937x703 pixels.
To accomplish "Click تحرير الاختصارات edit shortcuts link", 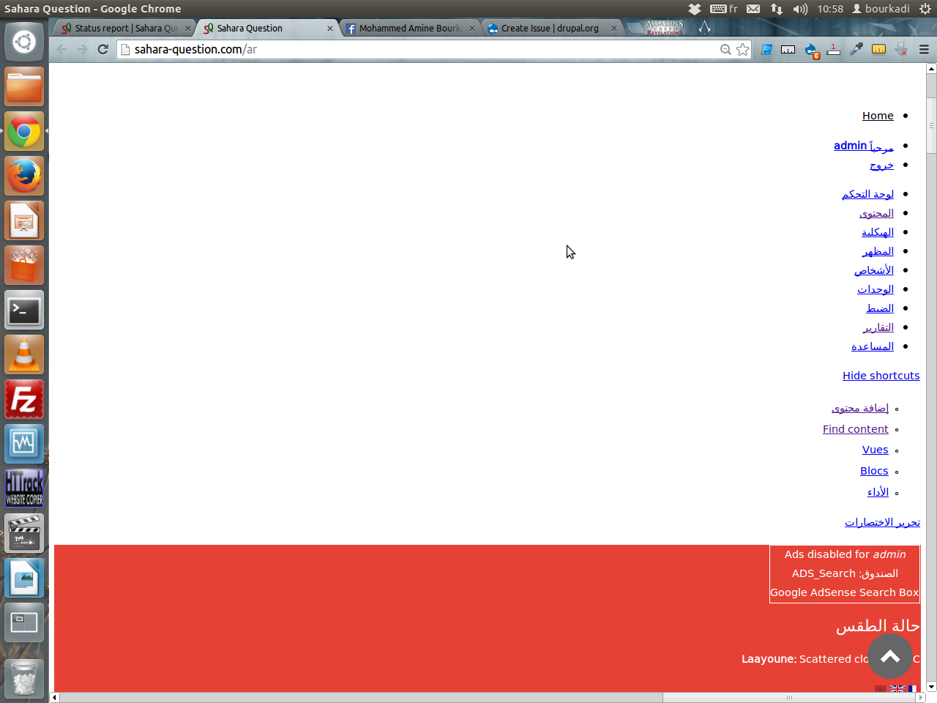I will [x=882, y=522].
